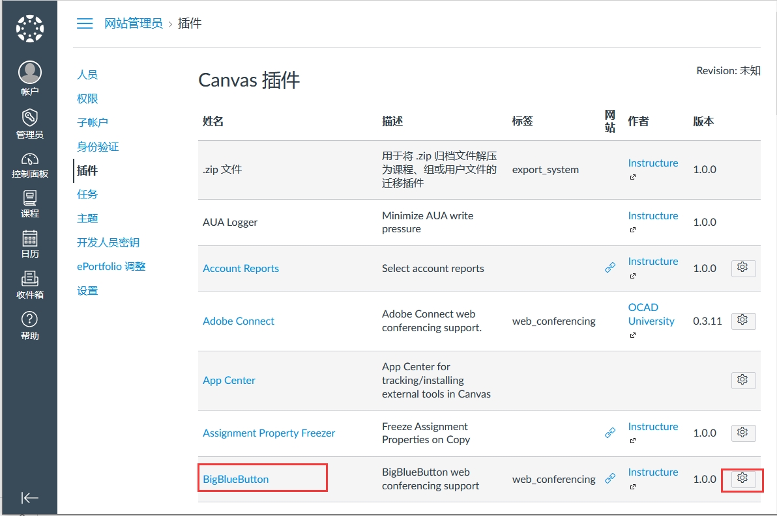
Task: Click the Canvas logo in the sidebar
Action: click(29, 28)
